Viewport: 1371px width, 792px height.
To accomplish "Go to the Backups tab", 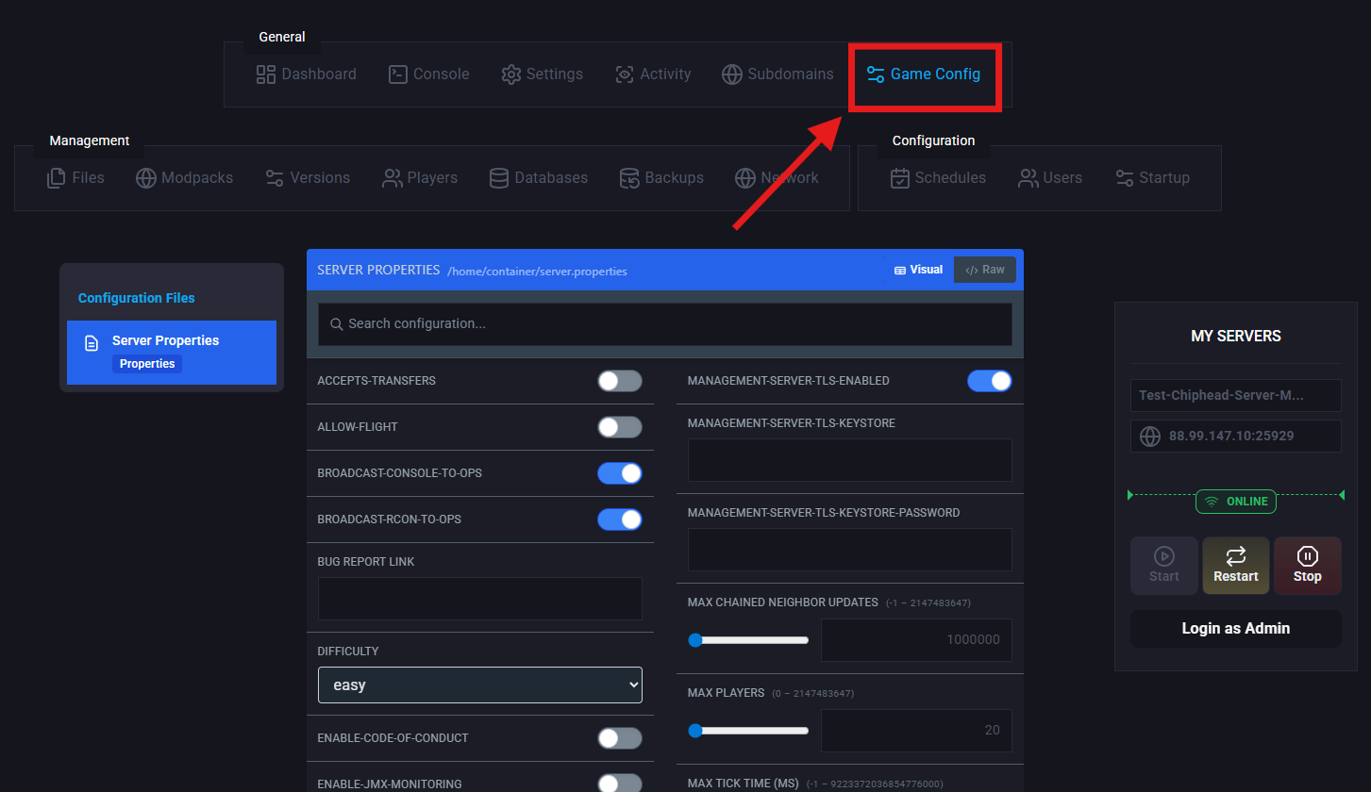I will click(661, 178).
